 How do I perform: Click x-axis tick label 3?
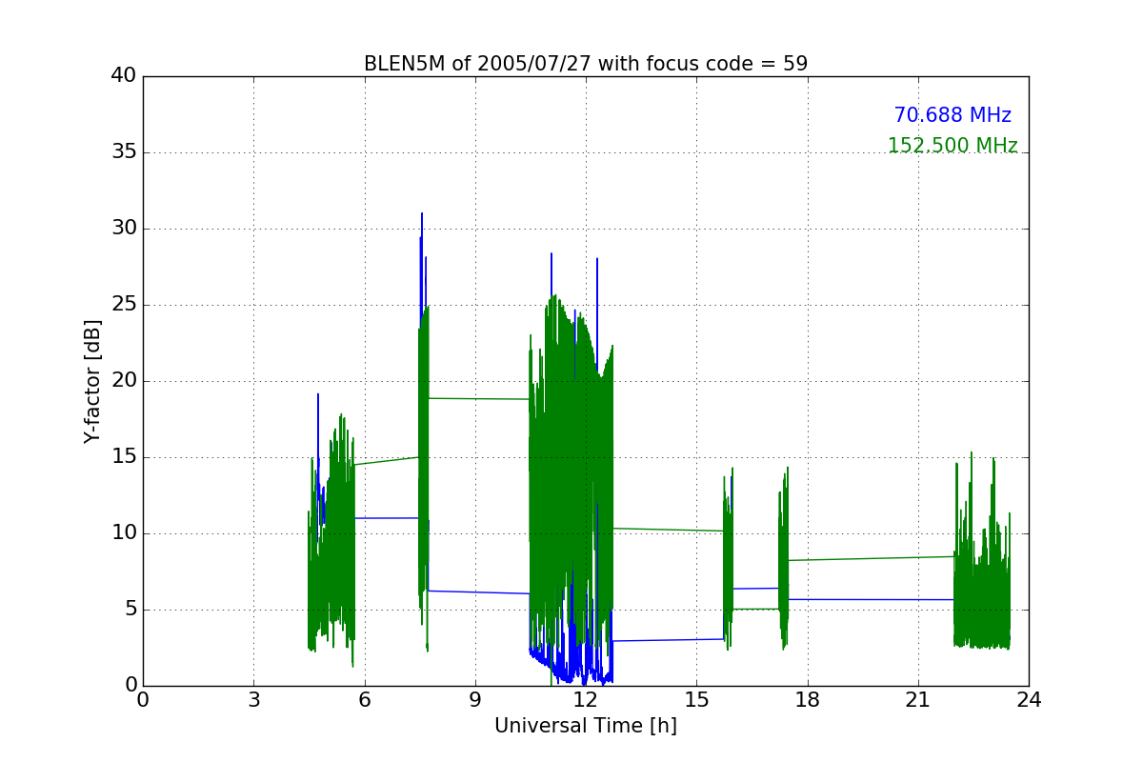click(253, 699)
